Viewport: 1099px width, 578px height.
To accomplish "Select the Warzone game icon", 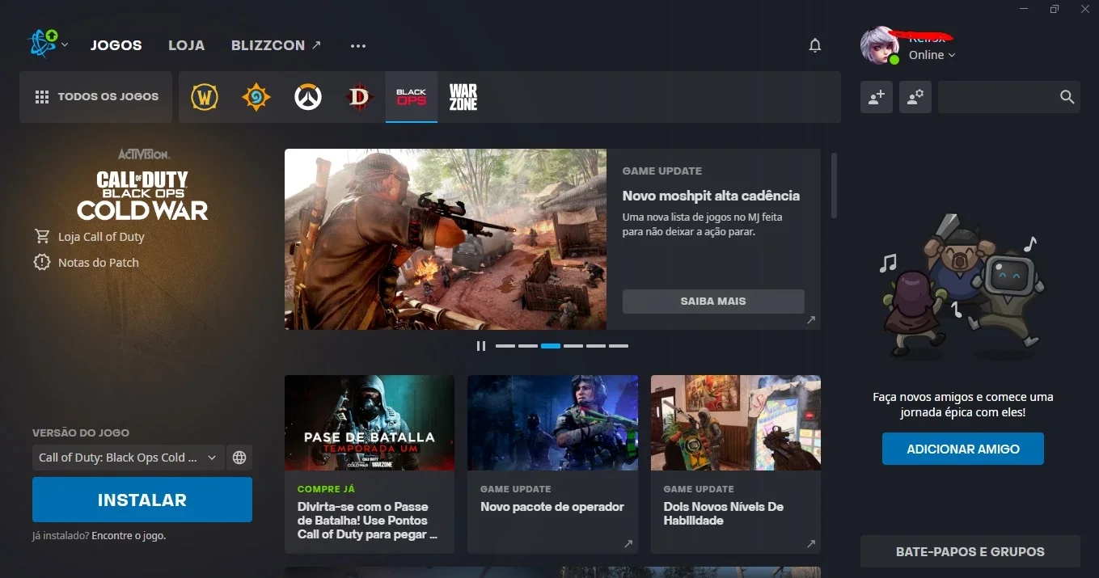I will (x=463, y=97).
